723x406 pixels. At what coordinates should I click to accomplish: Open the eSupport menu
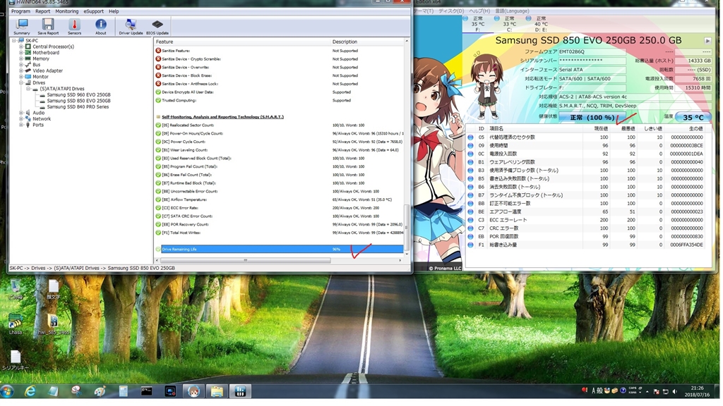[x=94, y=11]
